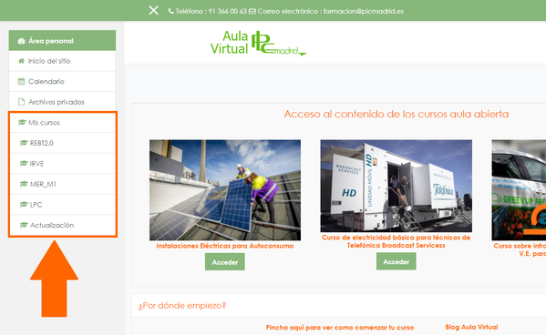Screen dimensions: 546x335
Task: Select the LPC course item
Action: pos(62,205)
